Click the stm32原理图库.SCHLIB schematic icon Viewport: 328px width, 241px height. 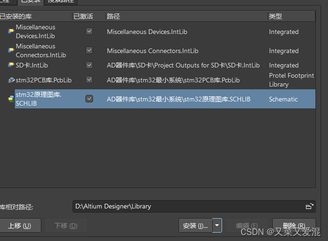coord(11,99)
